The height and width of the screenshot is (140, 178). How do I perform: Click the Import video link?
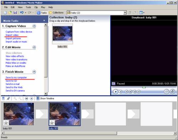[x=12, y=35]
